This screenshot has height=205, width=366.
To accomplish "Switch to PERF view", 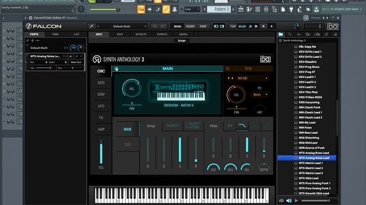I will 203,26.
